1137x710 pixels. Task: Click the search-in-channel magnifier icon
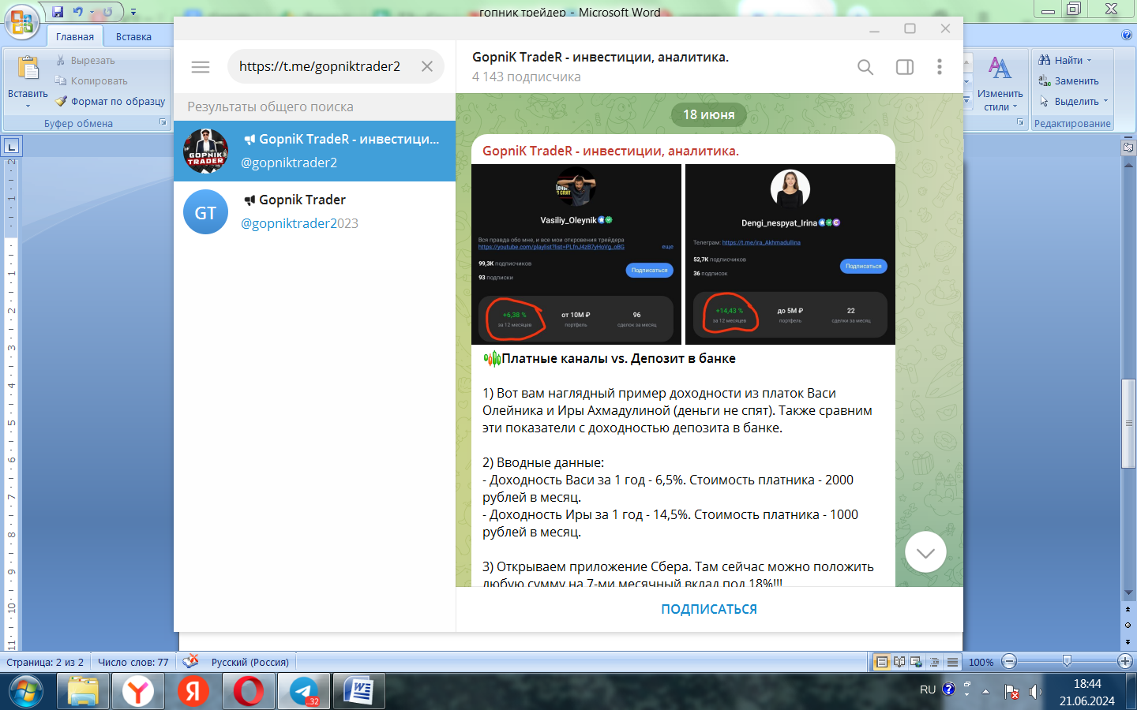[x=865, y=67]
